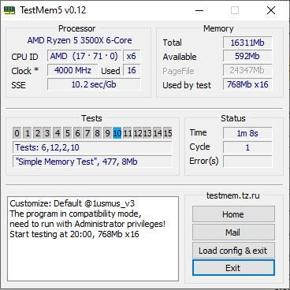Click the Cycle value field
This screenshot has height=290, width=290.
(x=247, y=147)
